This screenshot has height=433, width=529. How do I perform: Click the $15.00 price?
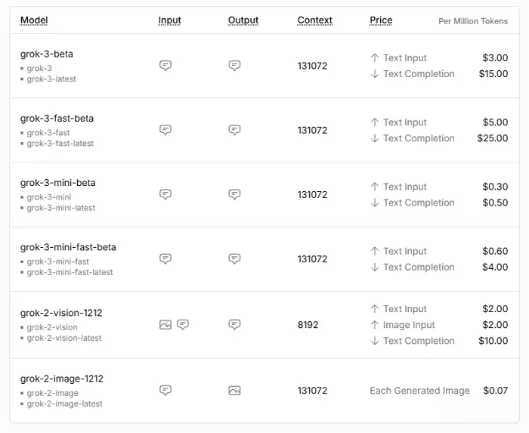pyautogui.click(x=493, y=74)
